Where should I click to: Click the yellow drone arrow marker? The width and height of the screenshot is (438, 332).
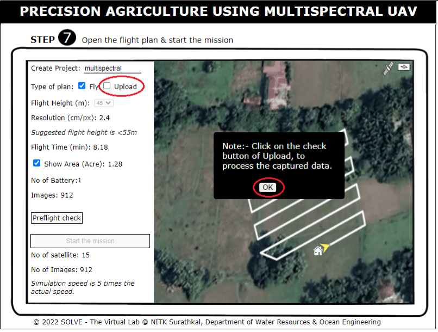[326, 247]
